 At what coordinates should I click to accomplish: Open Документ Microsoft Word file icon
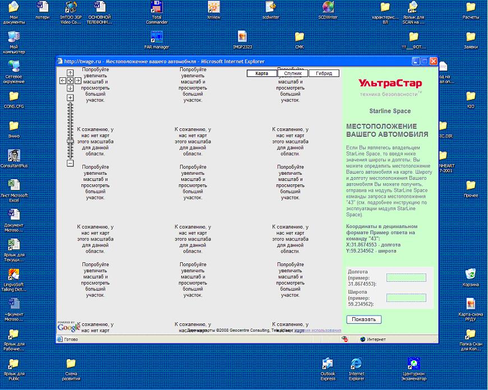coord(13,221)
